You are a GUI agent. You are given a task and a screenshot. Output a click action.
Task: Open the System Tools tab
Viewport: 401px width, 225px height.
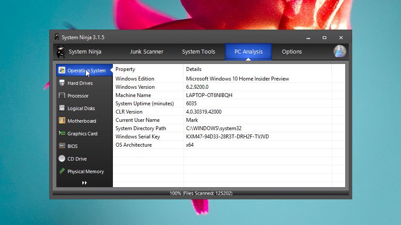198,52
